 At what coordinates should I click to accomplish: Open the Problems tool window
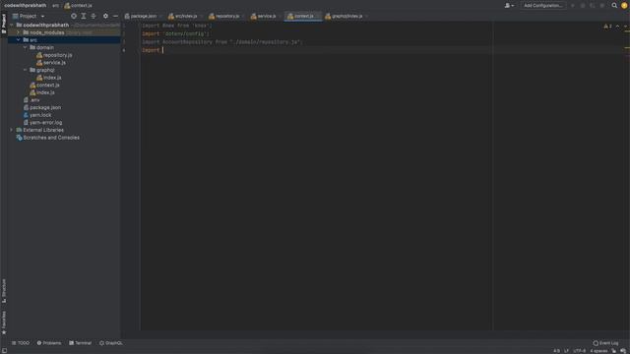(49, 343)
